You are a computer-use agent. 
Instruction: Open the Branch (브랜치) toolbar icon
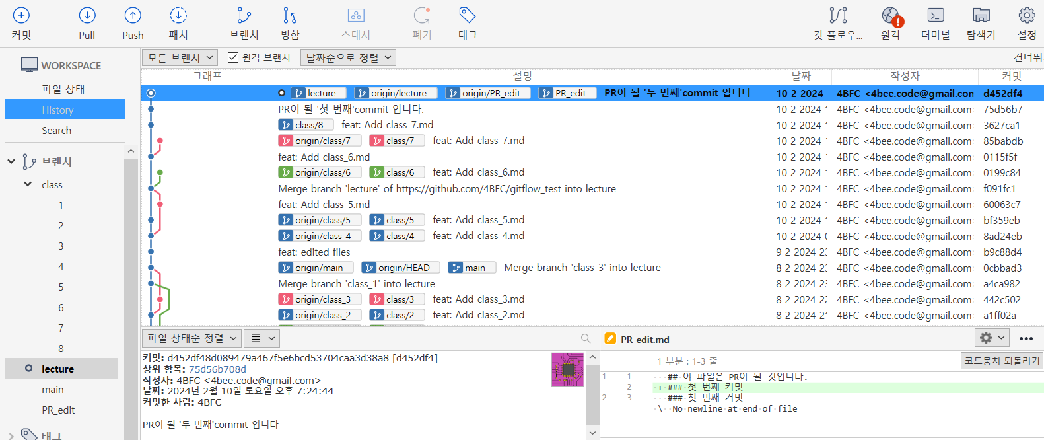pos(244,15)
